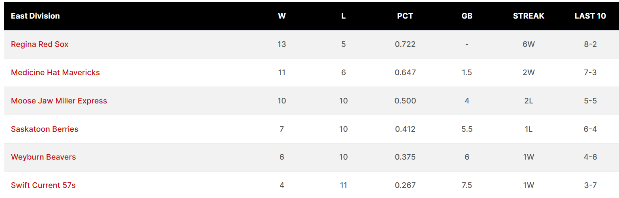Open the Swift Current 57s team link
Viewport: 619px width, 198px height.
[43, 185]
